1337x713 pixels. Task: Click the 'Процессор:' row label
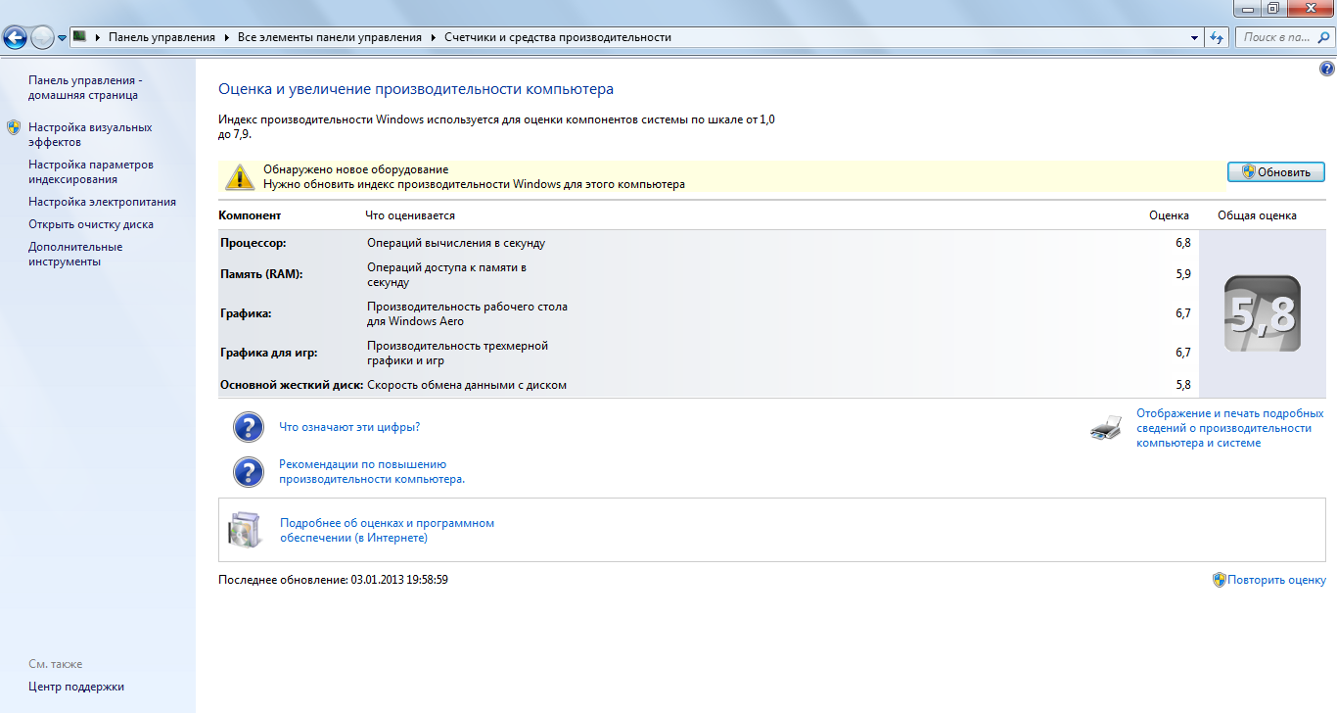pos(254,242)
